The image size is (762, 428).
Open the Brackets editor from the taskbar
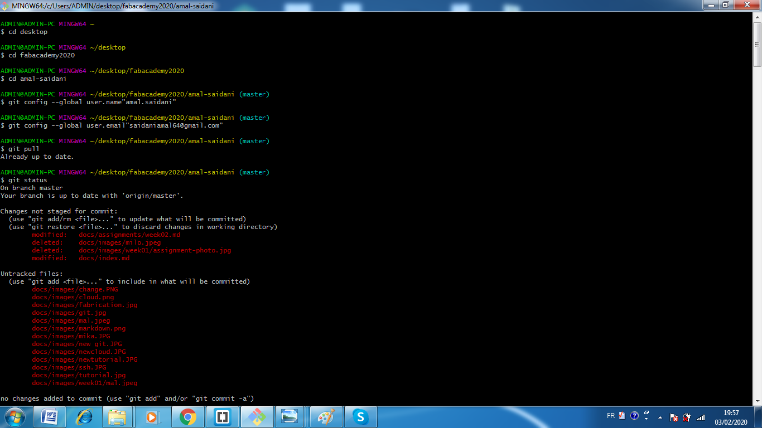pyautogui.click(x=222, y=417)
